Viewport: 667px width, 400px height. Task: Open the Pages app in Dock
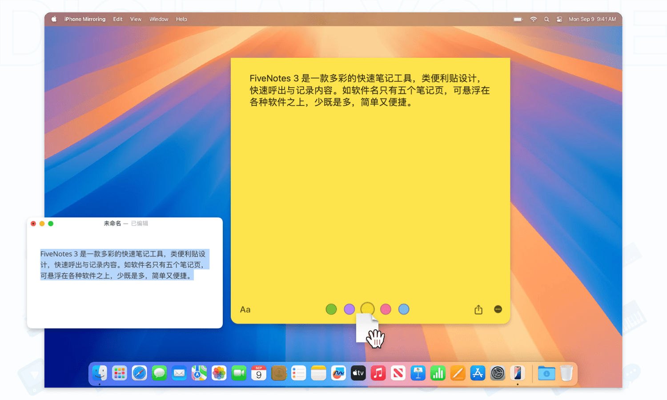tap(458, 373)
